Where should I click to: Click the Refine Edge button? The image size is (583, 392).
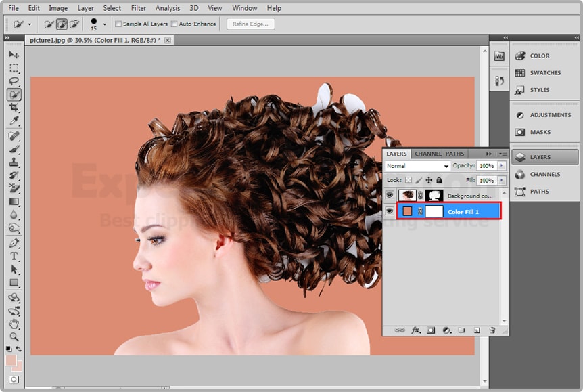[250, 24]
